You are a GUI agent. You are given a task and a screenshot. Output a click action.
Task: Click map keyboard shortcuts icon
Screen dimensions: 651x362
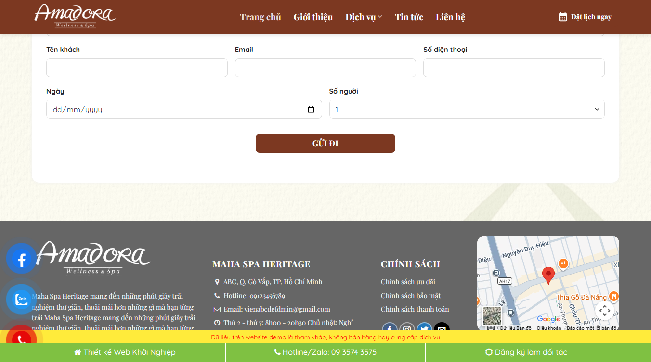pos(491,328)
